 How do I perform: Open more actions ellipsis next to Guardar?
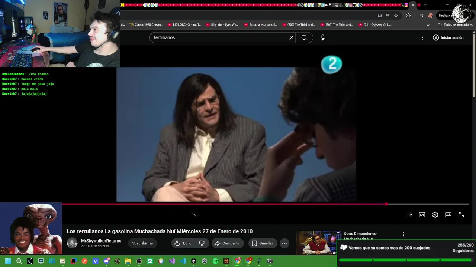[x=284, y=243]
